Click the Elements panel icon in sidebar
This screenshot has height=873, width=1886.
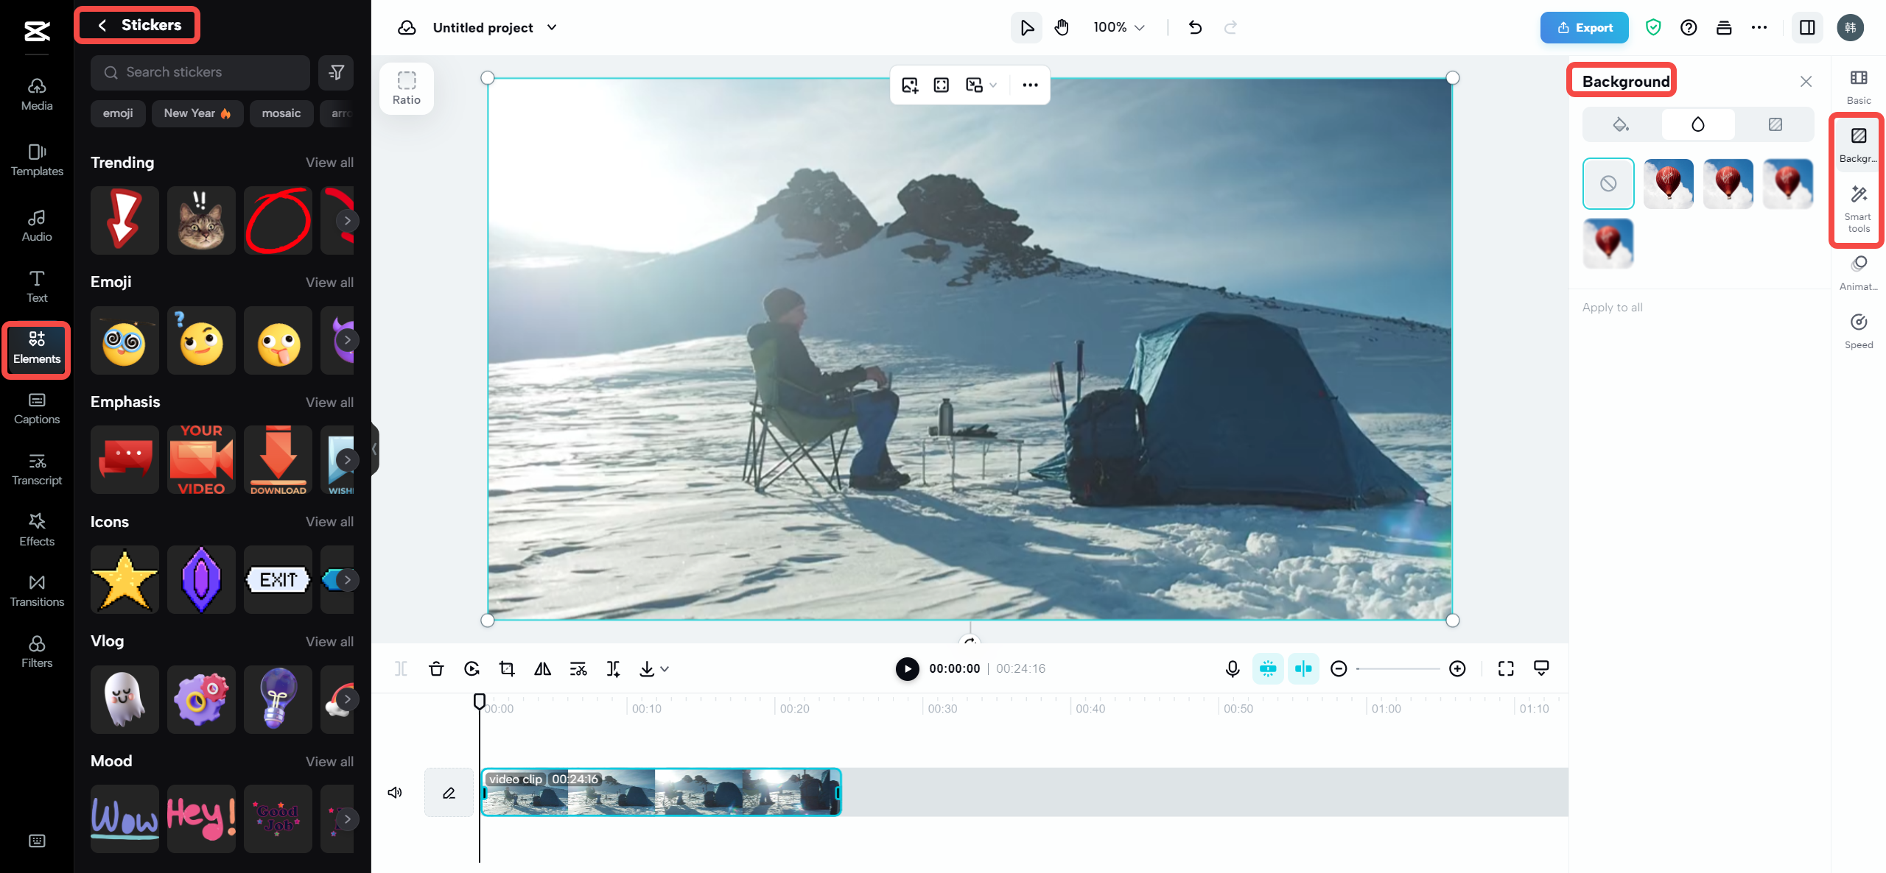click(35, 347)
